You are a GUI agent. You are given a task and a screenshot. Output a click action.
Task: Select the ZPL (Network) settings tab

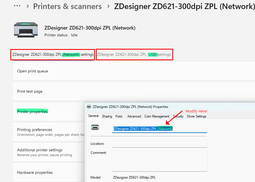click(53, 55)
